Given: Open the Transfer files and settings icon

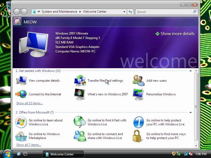Looking at the screenshot, I should [x=80, y=81].
